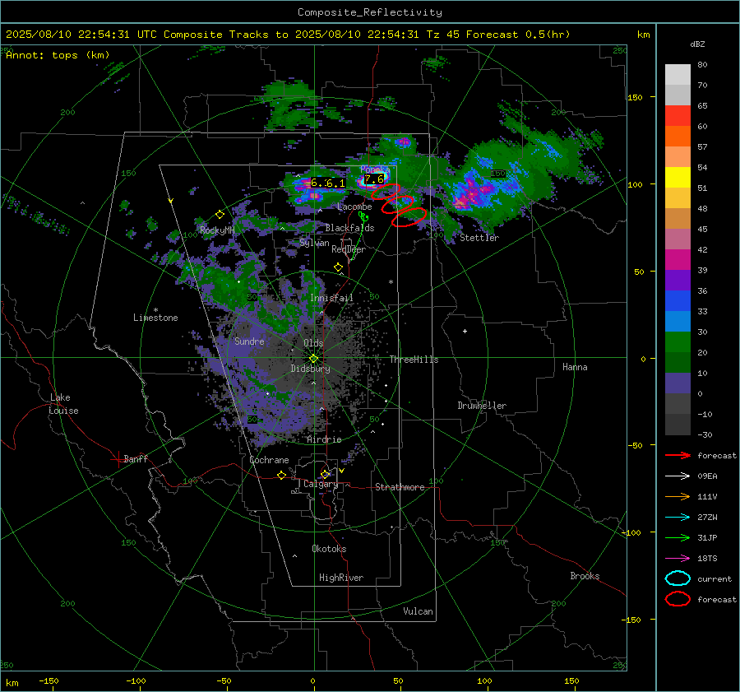
Task: Click the '2025/08/10 22:54:31 UTC' timestamp header
Action: tap(81, 35)
